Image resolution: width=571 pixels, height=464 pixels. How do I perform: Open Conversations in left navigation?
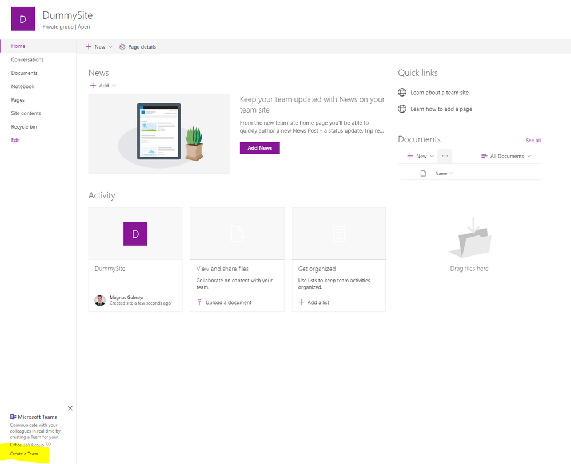pos(27,59)
